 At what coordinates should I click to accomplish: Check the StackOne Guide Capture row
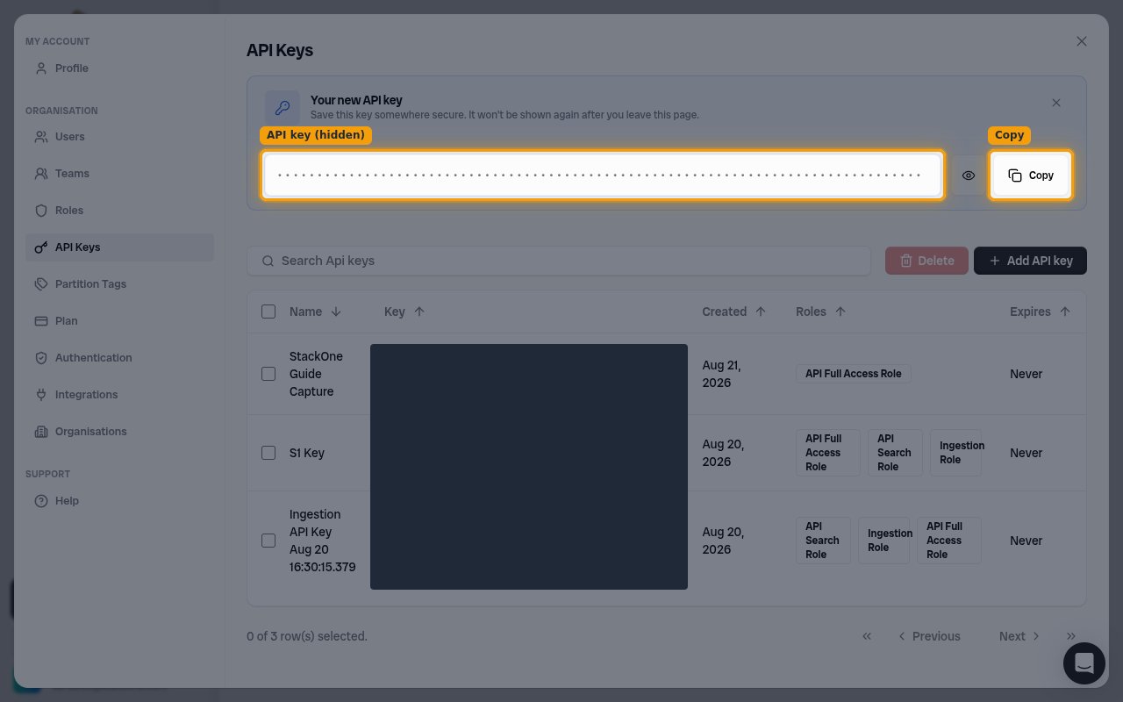coord(268,374)
